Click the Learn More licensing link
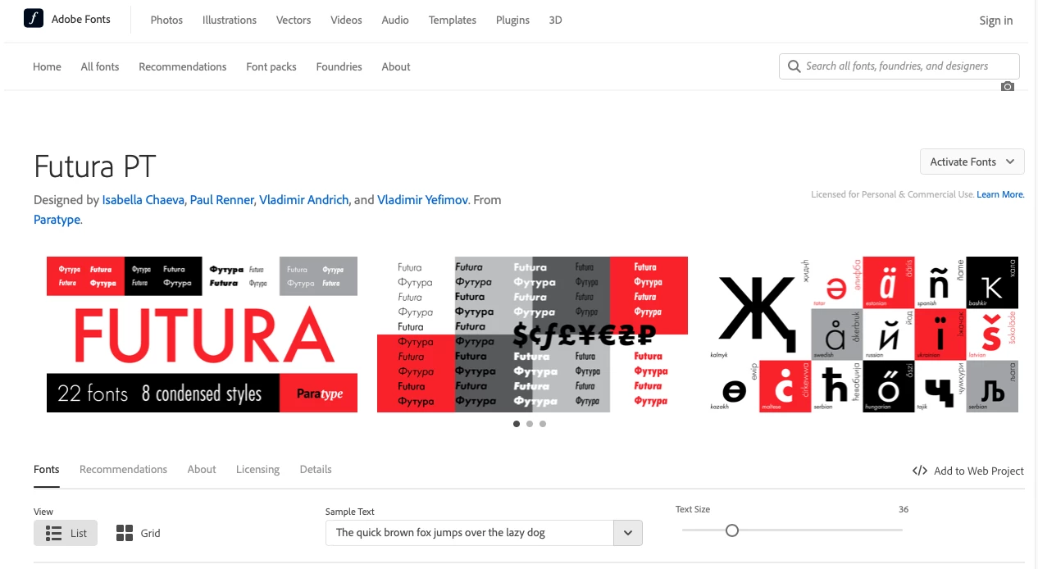Screen dimensions: 1038x569 point(1000,194)
